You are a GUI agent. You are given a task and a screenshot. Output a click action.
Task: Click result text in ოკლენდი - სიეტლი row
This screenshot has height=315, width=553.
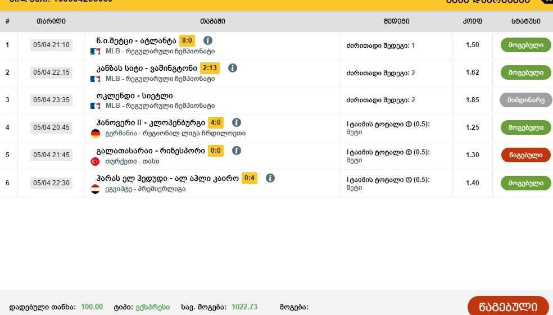pos(380,100)
